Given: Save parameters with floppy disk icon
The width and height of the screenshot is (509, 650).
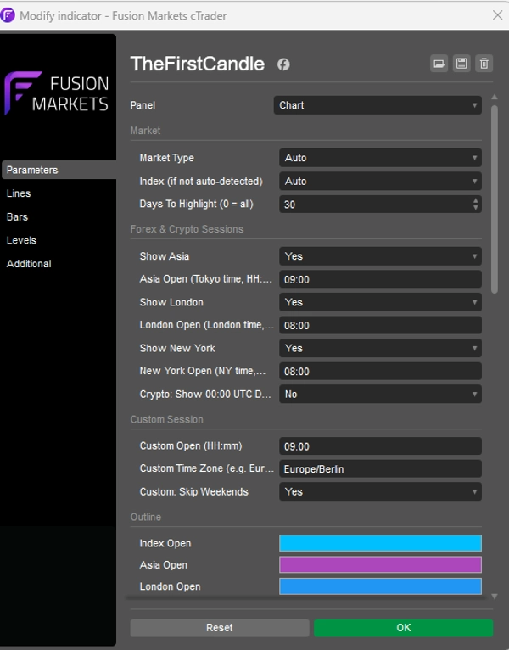Looking at the screenshot, I should [x=461, y=64].
